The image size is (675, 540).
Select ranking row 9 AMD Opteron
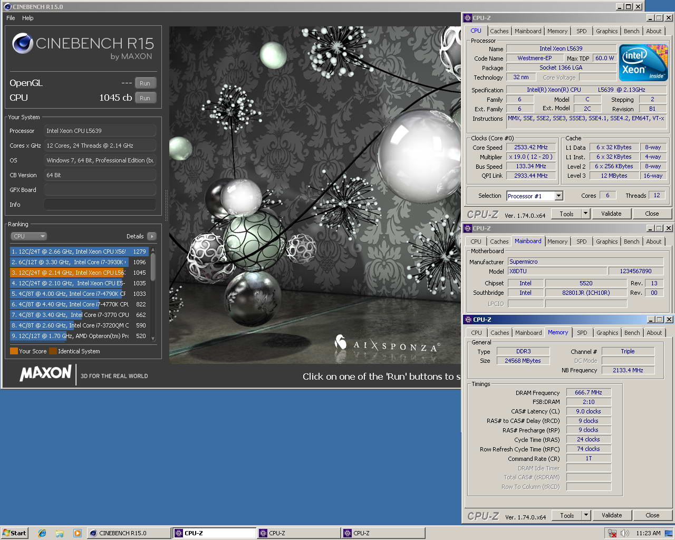tap(79, 336)
